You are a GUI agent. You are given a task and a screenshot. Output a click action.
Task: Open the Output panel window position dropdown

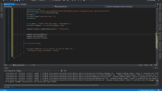point(153,68)
